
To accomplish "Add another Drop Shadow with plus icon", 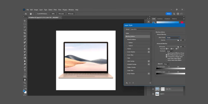I will pyautogui.click(x=149, y=74).
